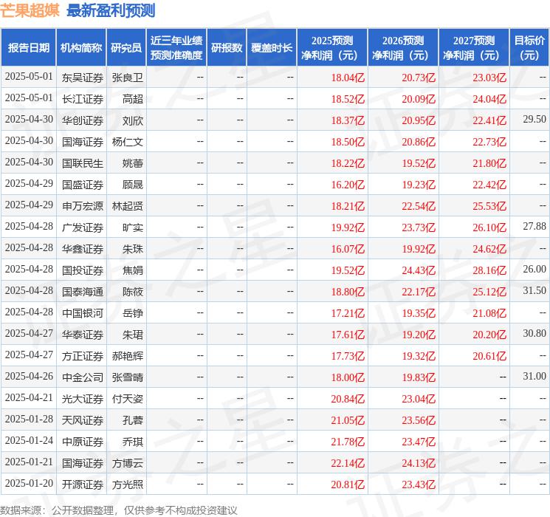Screen dimensions: 550x517
Task: Click target price 29.50
Action: (534, 119)
